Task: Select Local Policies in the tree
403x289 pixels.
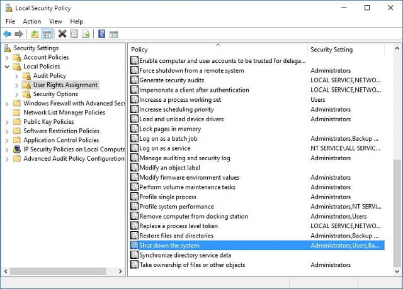Action: 42,67
